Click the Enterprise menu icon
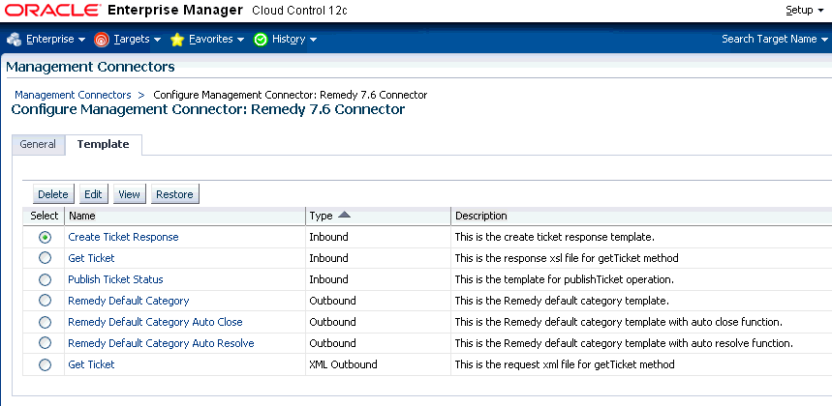This screenshot has height=406, width=832. (15, 40)
